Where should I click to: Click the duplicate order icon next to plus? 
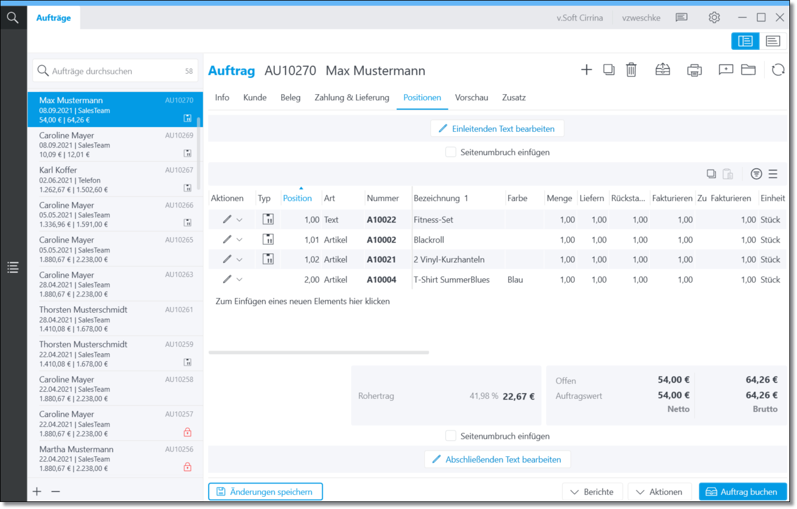pyautogui.click(x=609, y=70)
